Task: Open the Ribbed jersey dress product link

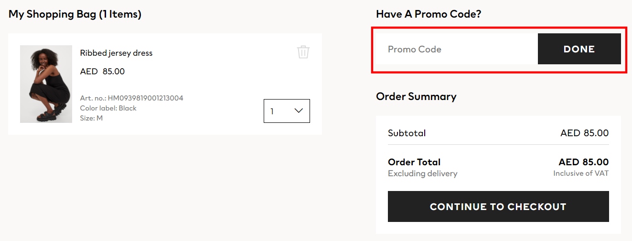Action: (x=116, y=53)
